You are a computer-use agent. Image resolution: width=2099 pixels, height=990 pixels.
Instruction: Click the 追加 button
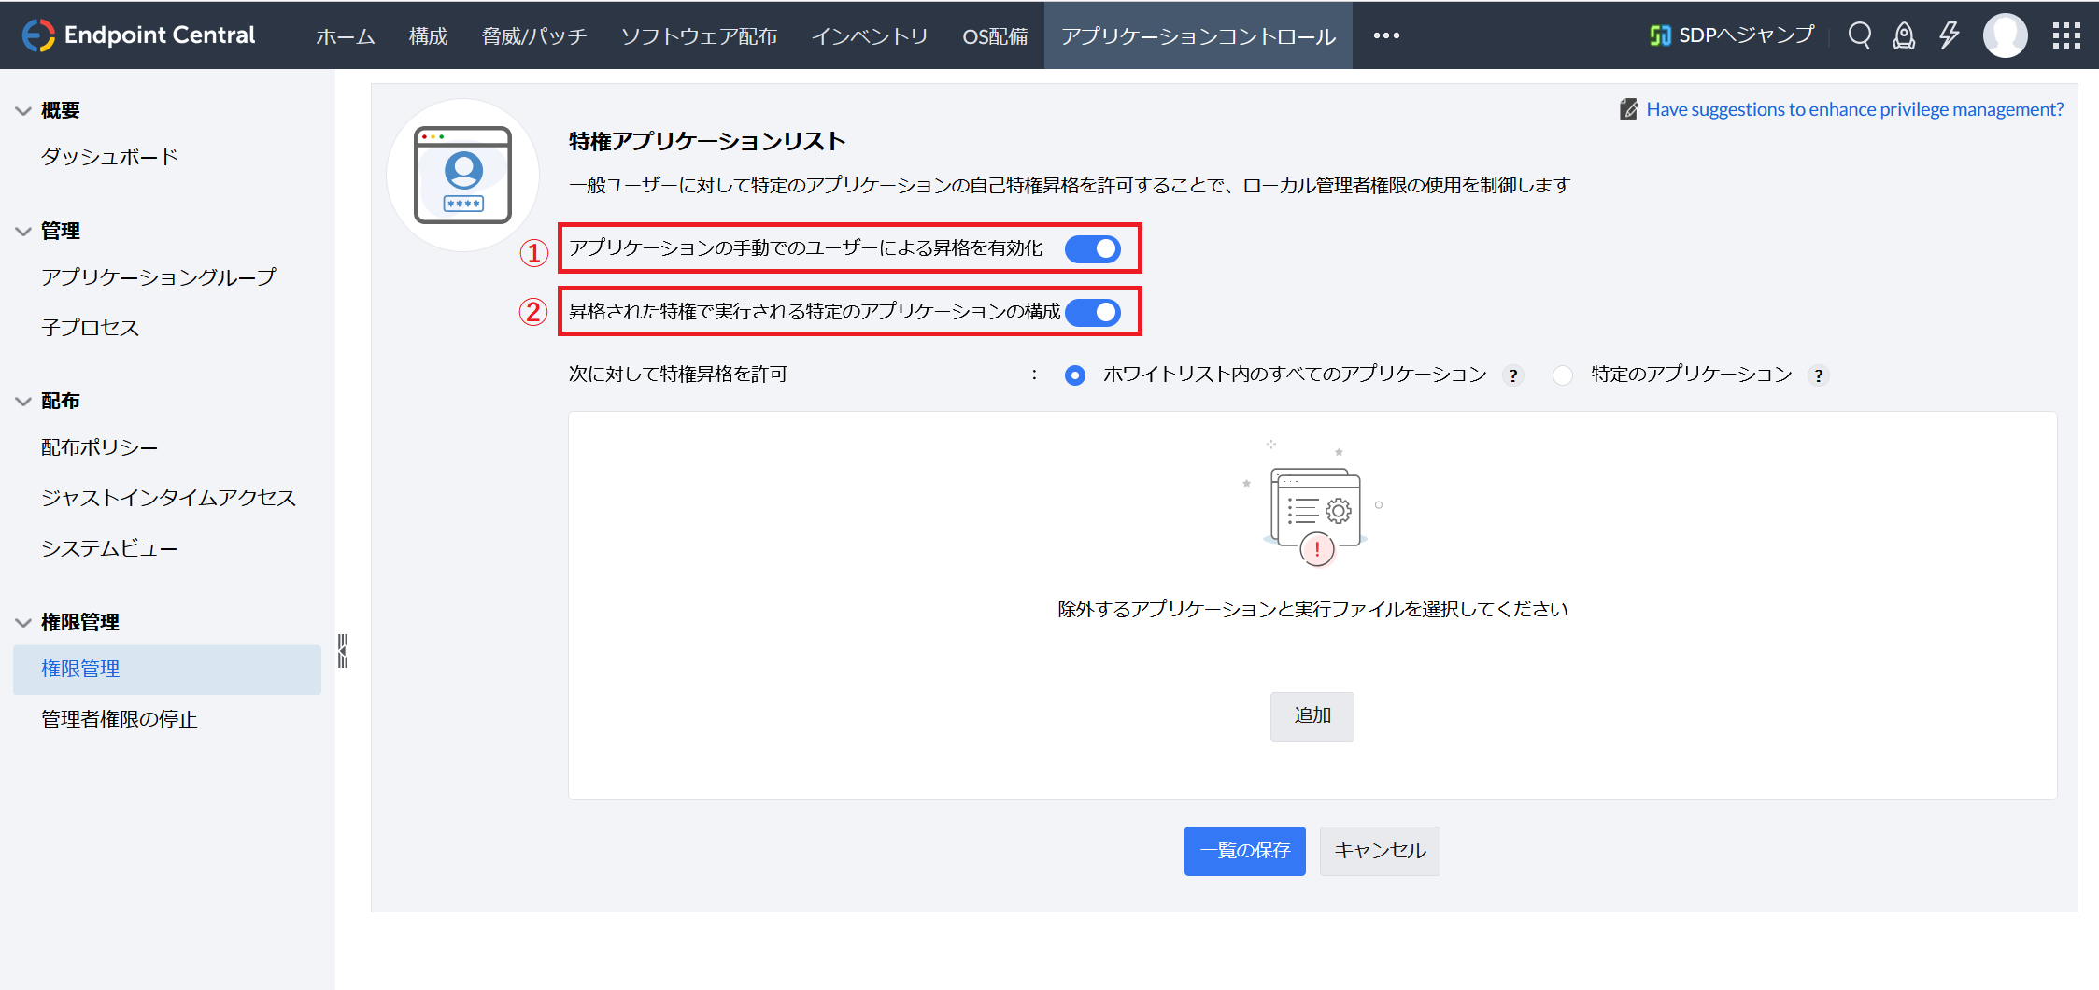[x=1312, y=716]
